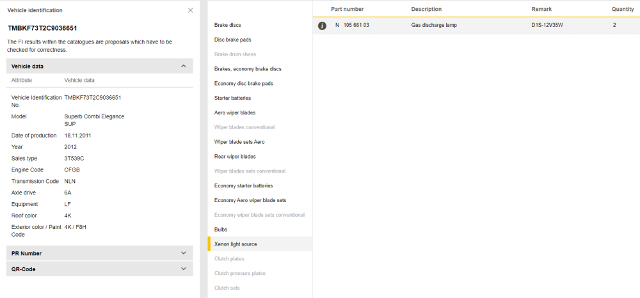Viewport: 640px width, 298px height.
Task: Click greyed Wiper blades conventional entry
Action: [x=244, y=127]
